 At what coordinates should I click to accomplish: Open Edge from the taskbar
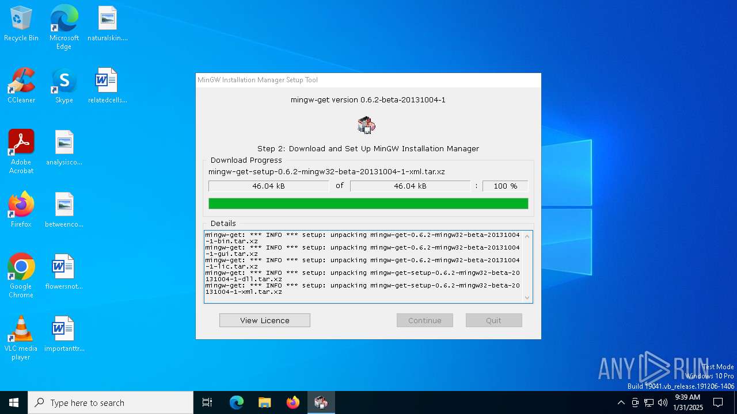[237, 402]
